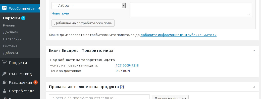Click Цена за доставка label
Screen dimensions: 261x99
click(x=65, y=71)
